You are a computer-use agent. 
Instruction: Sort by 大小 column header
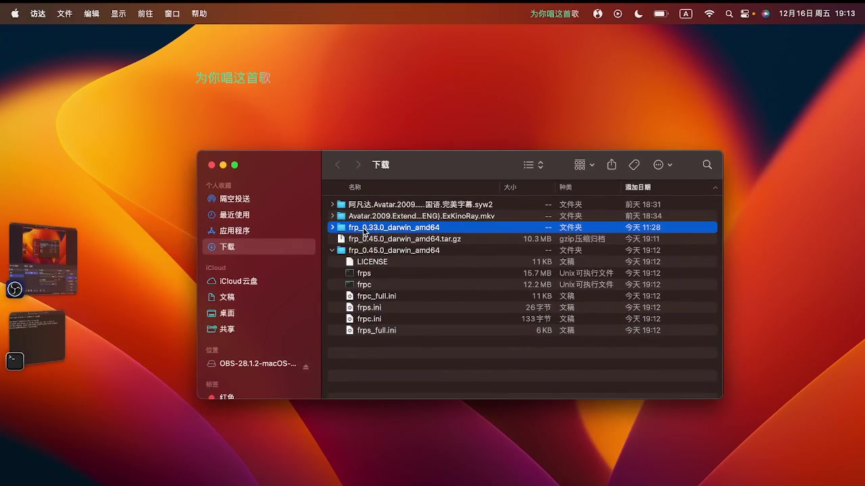click(510, 188)
